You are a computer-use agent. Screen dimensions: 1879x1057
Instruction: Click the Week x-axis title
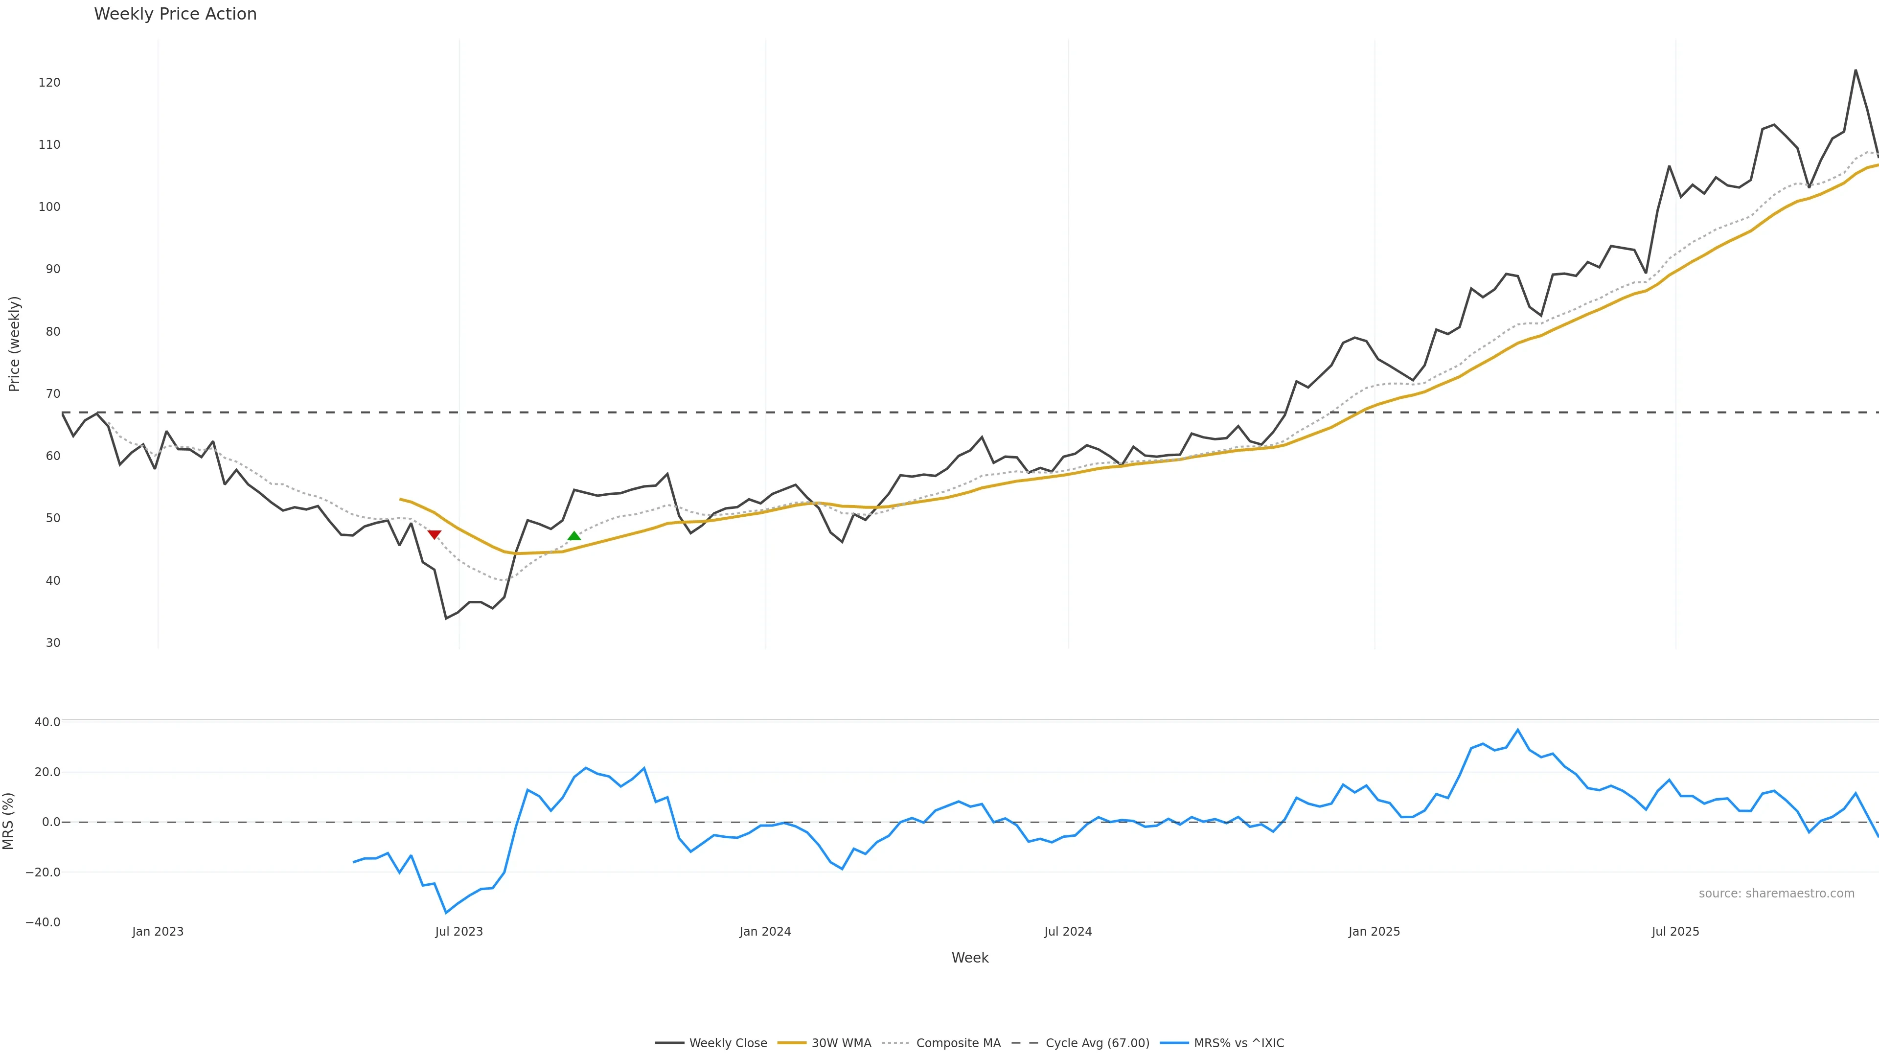(x=969, y=958)
